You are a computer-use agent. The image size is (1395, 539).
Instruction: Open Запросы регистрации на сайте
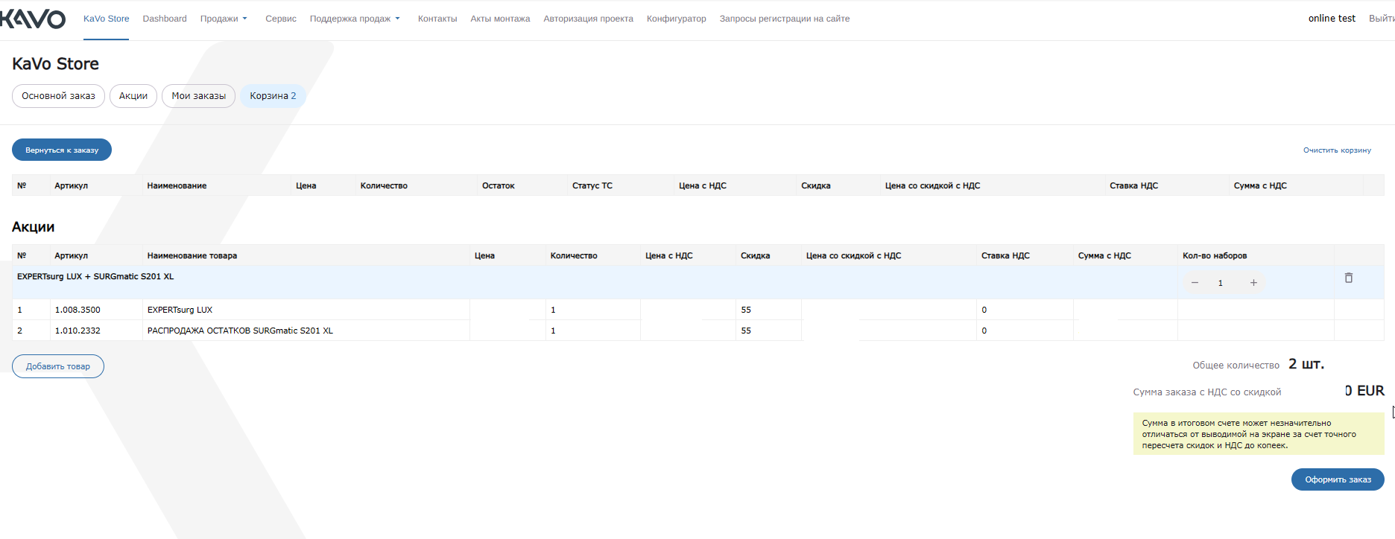pyautogui.click(x=784, y=19)
